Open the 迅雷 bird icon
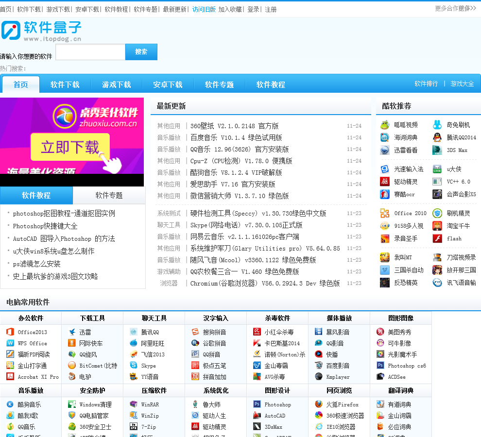The width and height of the screenshot is (481, 437). point(72,332)
